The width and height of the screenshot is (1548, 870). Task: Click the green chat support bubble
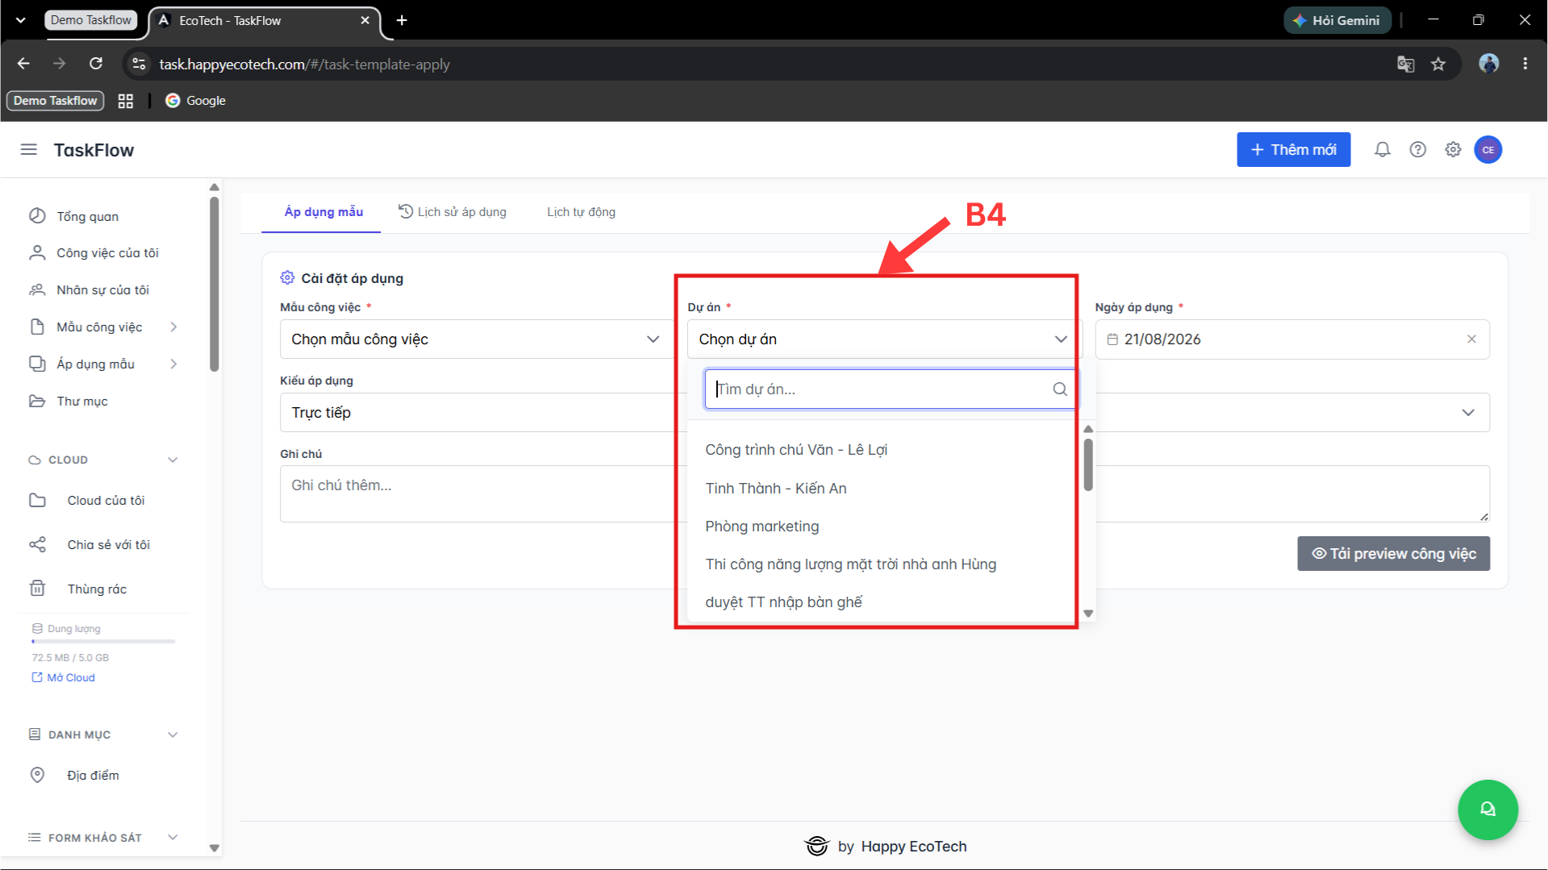pos(1487,810)
